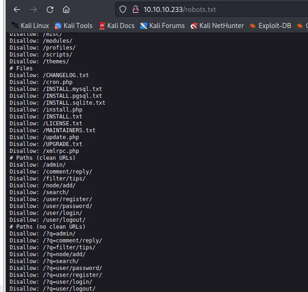Image resolution: width=308 pixels, height=292 pixels.
Task: Click the line 'Disallow: /?q=user/login/'
Action: pos(51,282)
